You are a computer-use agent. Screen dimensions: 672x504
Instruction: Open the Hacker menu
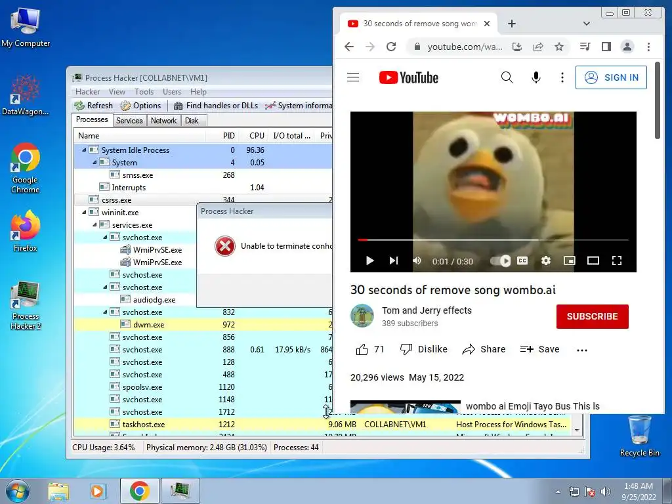(x=87, y=92)
